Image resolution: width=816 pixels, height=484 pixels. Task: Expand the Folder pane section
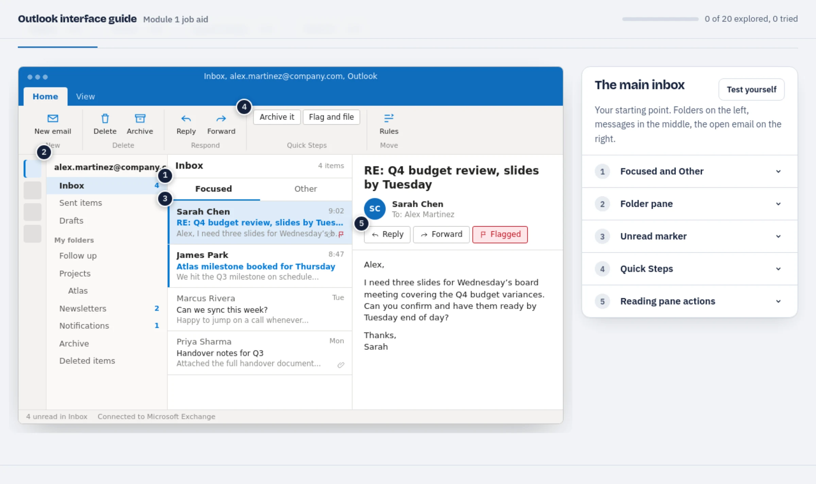(690, 204)
